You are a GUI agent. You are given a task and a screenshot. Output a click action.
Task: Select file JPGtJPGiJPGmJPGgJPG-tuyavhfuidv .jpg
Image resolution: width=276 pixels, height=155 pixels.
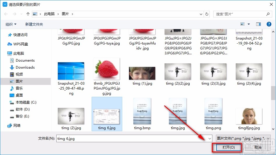coord(142,40)
